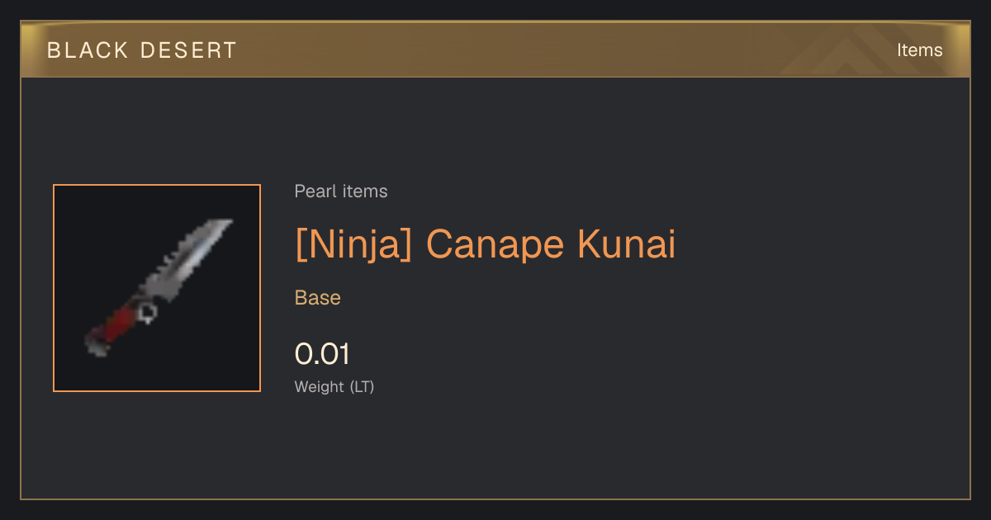This screenshot has width=991, height=520.
Task: Click the BLACK DESERT logo text
Action: [x=142, y=50]
